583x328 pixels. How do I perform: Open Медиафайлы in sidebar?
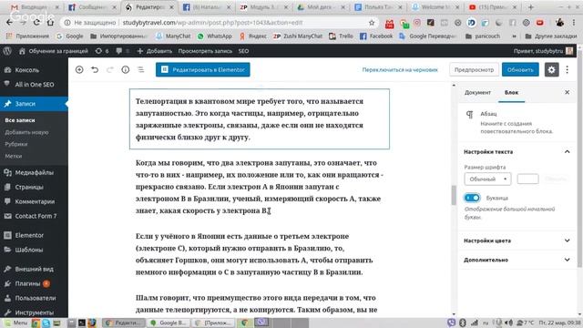34,172
